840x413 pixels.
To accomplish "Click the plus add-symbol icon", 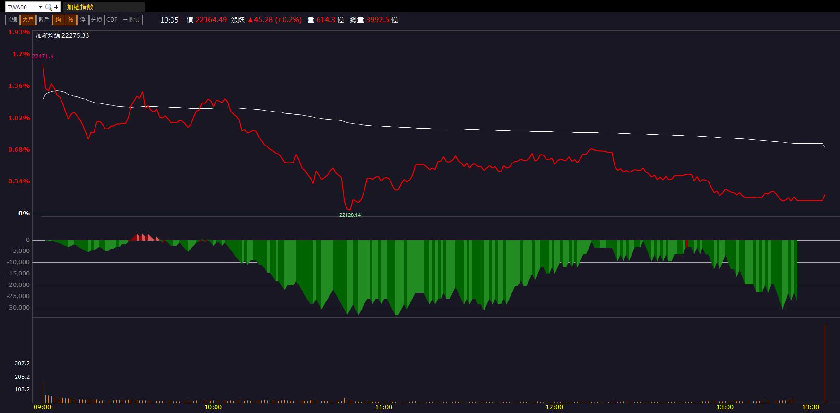I will tap(56, 7).
